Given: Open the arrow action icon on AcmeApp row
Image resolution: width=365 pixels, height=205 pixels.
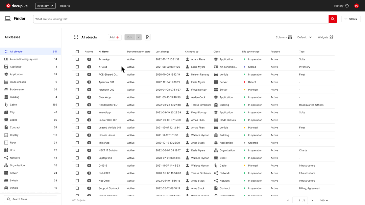Looking at the screenshot, I should tap(89, 59).
